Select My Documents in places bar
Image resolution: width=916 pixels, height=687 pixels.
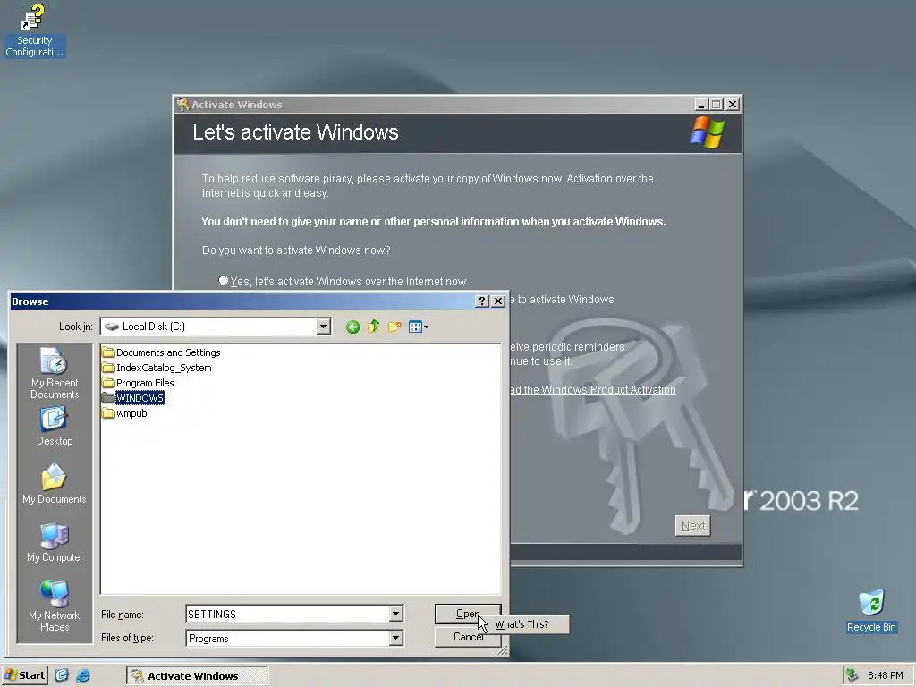click(55, 484)
